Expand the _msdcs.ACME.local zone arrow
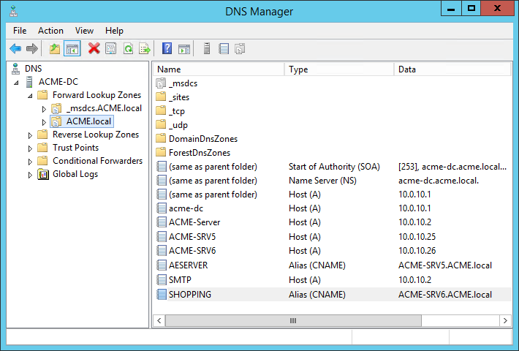519x351 pixels. [44, 109]
